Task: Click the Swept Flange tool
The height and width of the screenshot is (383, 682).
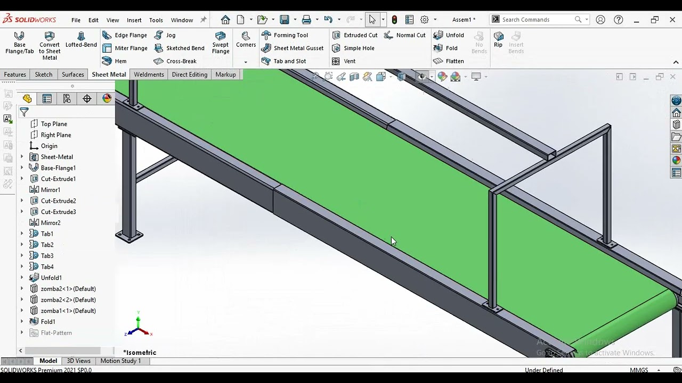Action: tap(221, 43)
